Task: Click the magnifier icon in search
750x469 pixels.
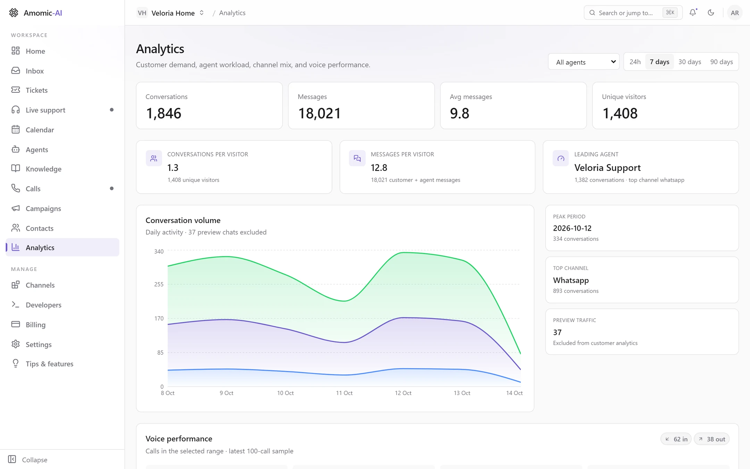Action: 592,13
